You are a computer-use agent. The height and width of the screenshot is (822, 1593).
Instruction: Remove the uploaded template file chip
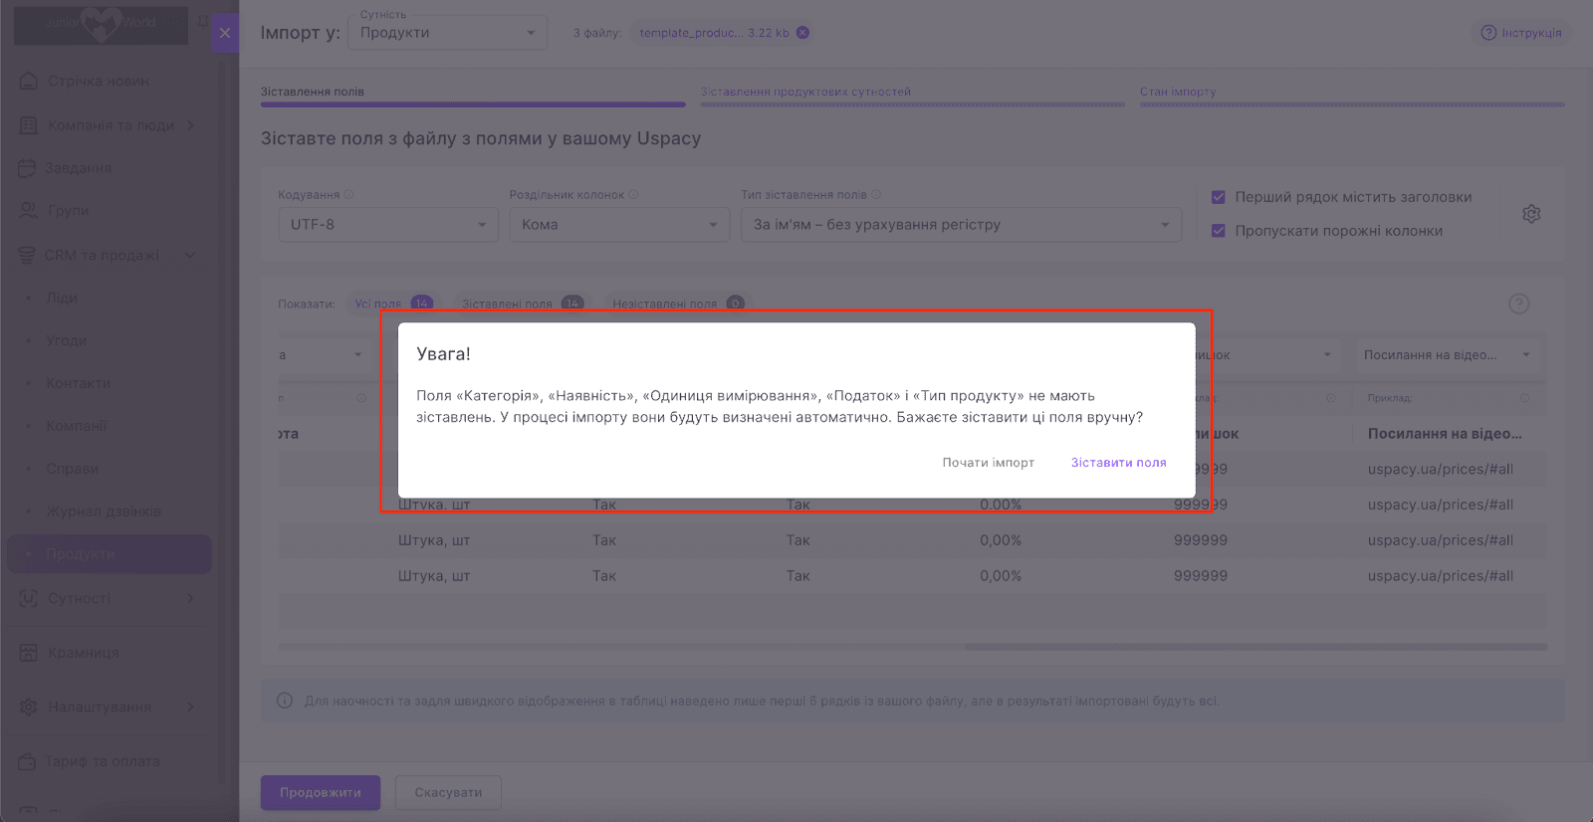click(802, 33)
